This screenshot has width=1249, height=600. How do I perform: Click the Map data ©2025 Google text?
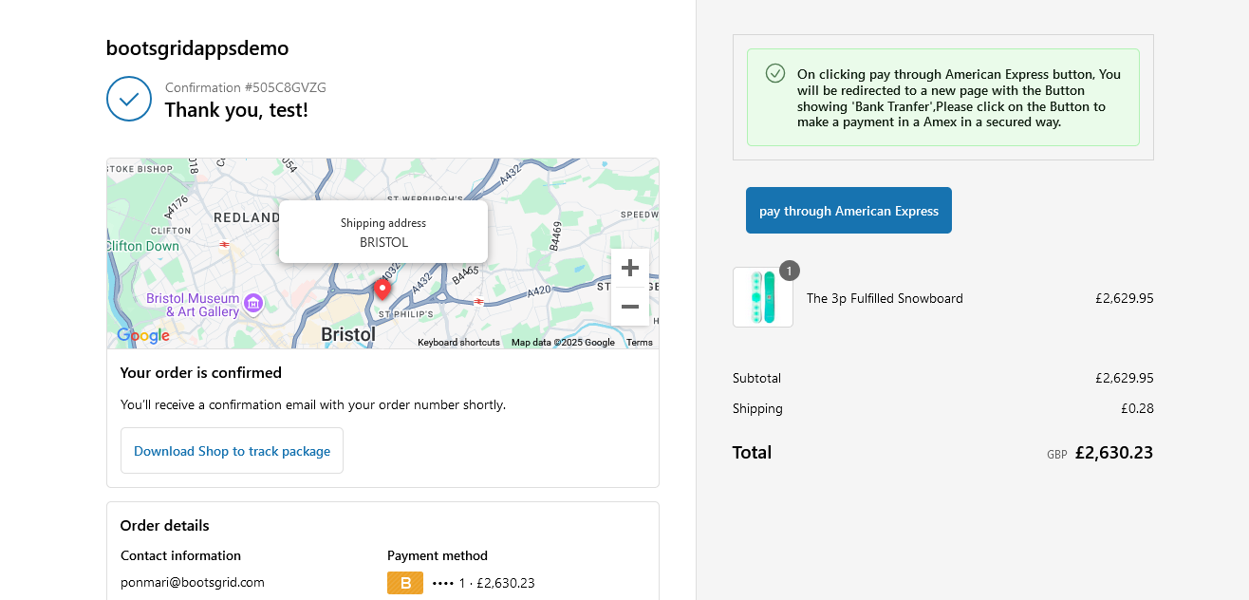pyautogui.click(x=563, y=343)
